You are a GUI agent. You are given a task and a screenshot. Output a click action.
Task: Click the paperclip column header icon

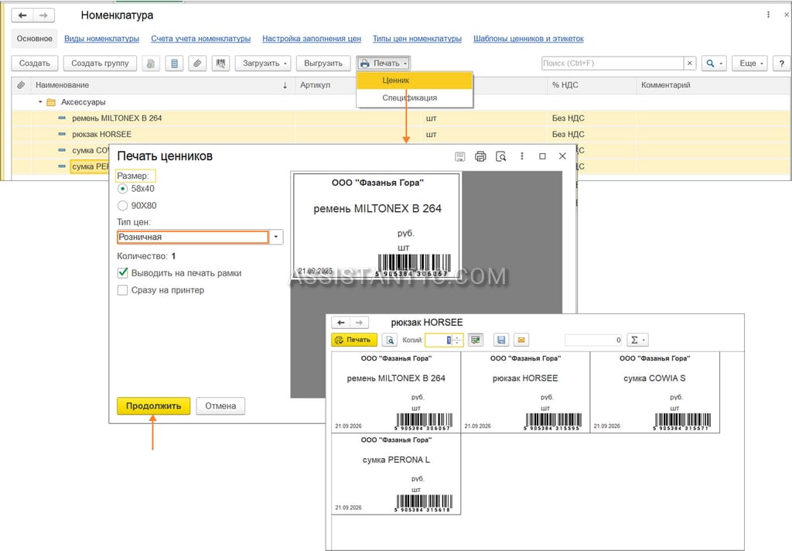(21, 85)
